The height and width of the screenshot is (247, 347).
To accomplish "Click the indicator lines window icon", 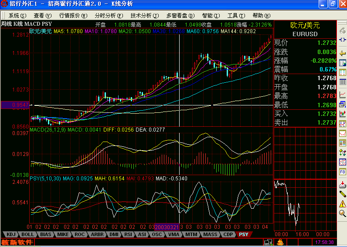I will point(342,124).
